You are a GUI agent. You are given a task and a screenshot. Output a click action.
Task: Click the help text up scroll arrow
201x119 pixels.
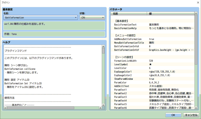pyautogui.click(x=103, y=46)
